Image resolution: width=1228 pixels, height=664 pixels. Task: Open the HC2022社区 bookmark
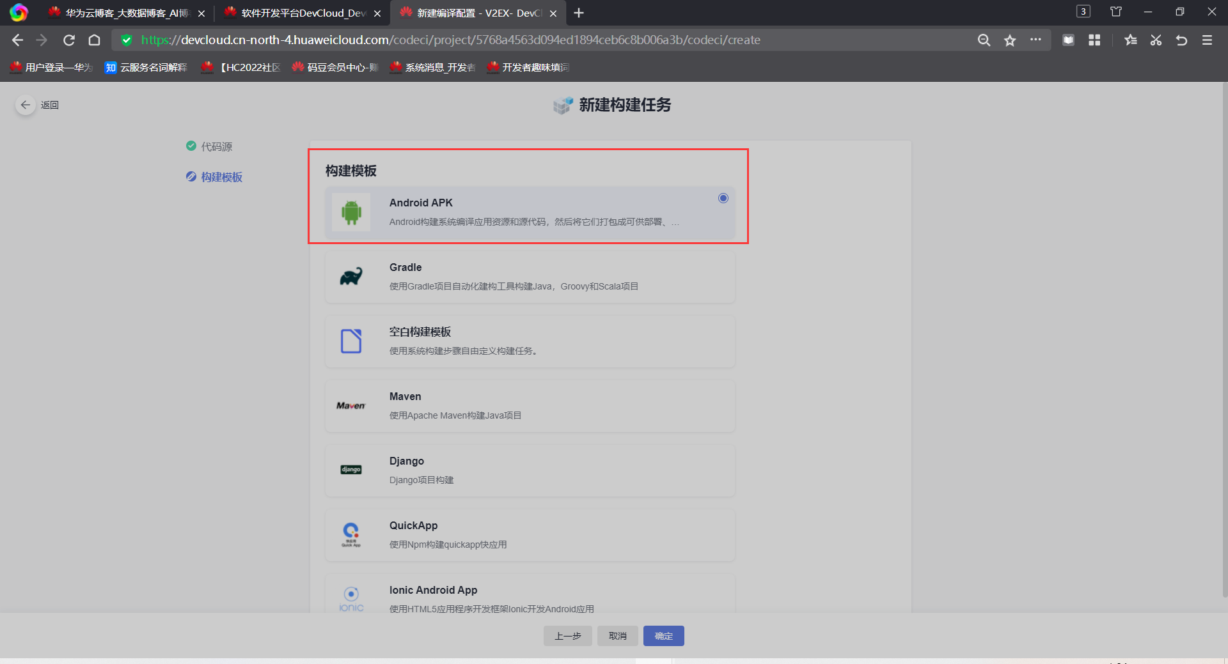[240, 67]
